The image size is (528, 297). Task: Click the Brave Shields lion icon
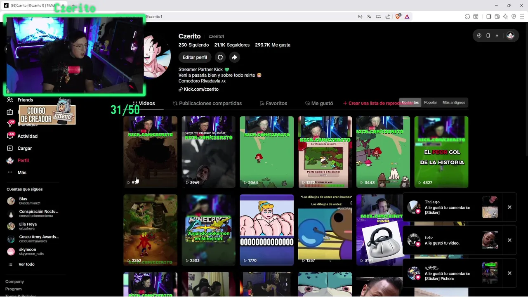click(x=398, y=16)
